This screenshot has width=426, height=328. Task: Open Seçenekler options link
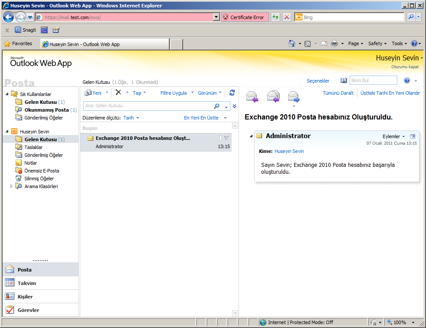318,81
